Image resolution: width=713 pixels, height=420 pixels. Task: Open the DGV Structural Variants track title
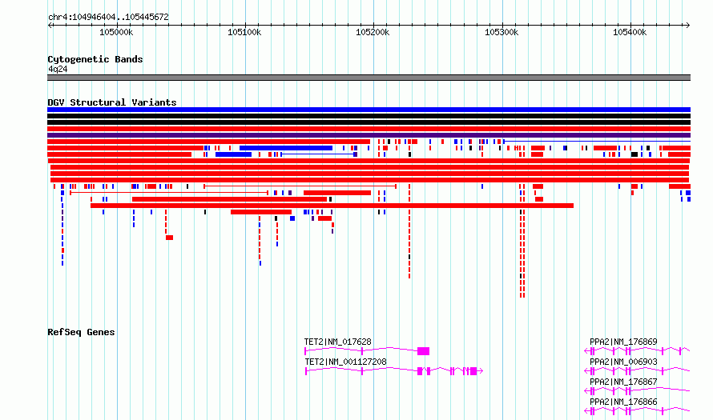pyautogui.click(x=112, y=102)
